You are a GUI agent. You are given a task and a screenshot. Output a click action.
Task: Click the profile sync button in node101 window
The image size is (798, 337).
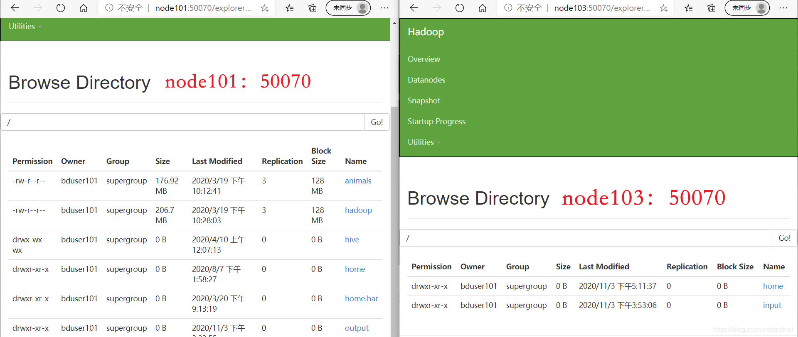(348, 8)
